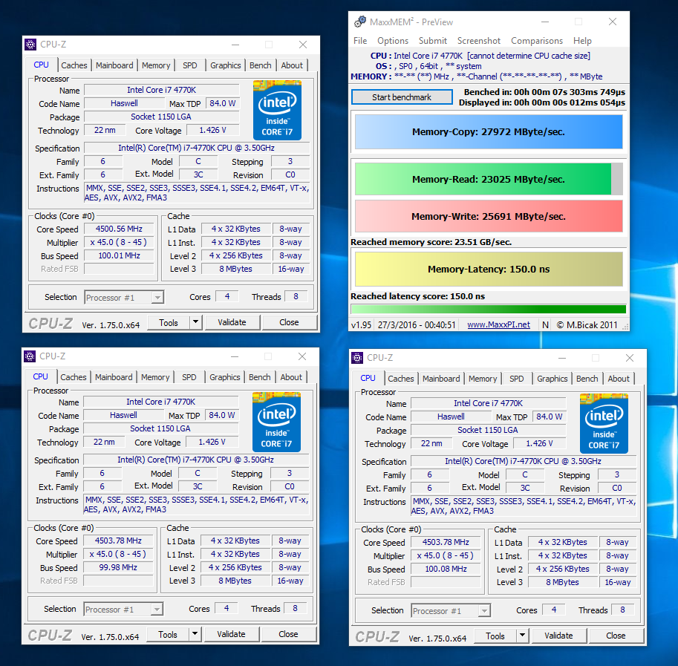Image resolution: width=678 pixels, height=666 pixels.
Task: Expand Processor #1 selection in bottom-right CPU-Z
Action: point(484,610)
